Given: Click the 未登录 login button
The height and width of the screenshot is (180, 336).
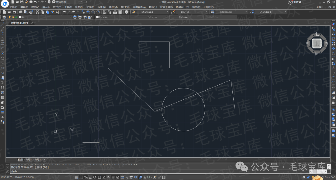Looking at the screenshot, I should [295, 2].
